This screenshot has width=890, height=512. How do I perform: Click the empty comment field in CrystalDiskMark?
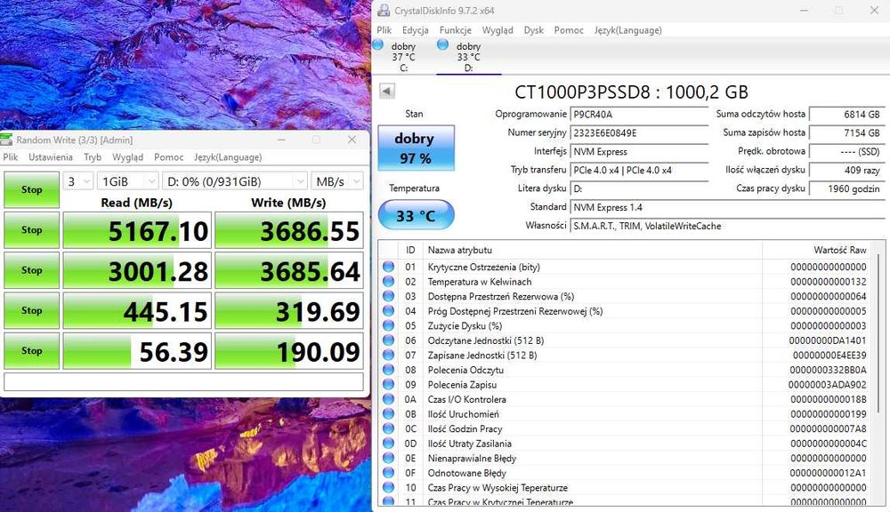coord(183,381)
